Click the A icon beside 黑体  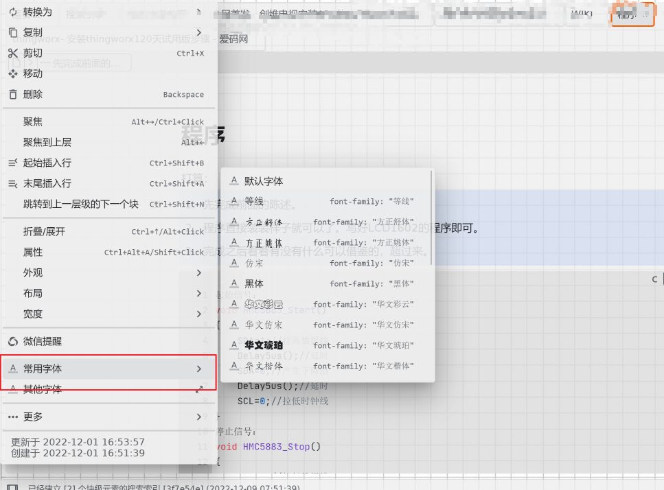[234, 283]
